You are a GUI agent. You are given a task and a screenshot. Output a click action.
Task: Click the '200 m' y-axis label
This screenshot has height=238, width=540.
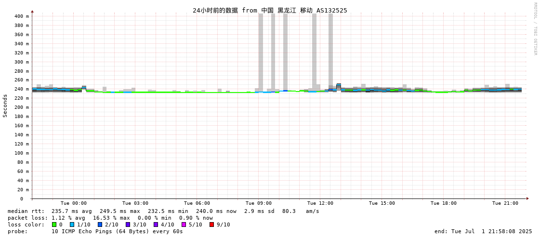(x=21, y=107)
